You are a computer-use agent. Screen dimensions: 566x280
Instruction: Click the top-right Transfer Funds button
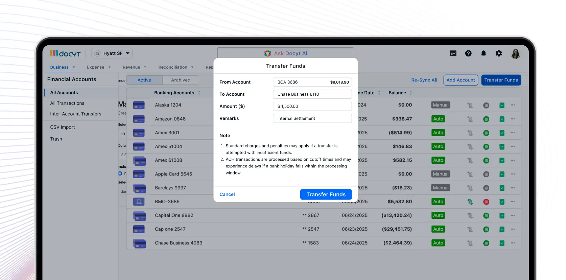click(501, 80)
